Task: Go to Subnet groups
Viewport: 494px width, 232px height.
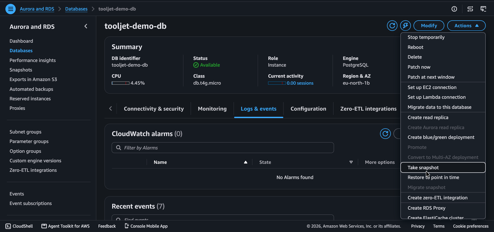Action: click(x=25, y=132)
